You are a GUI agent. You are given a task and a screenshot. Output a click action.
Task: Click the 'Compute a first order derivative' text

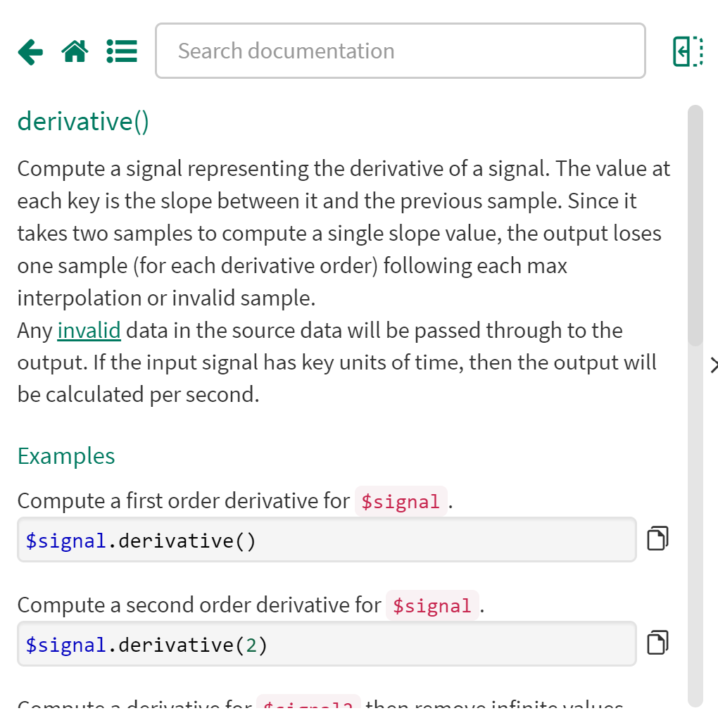coord(183,501)
